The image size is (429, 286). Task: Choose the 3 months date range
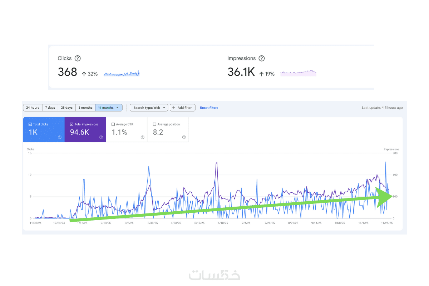click(85, 108)
